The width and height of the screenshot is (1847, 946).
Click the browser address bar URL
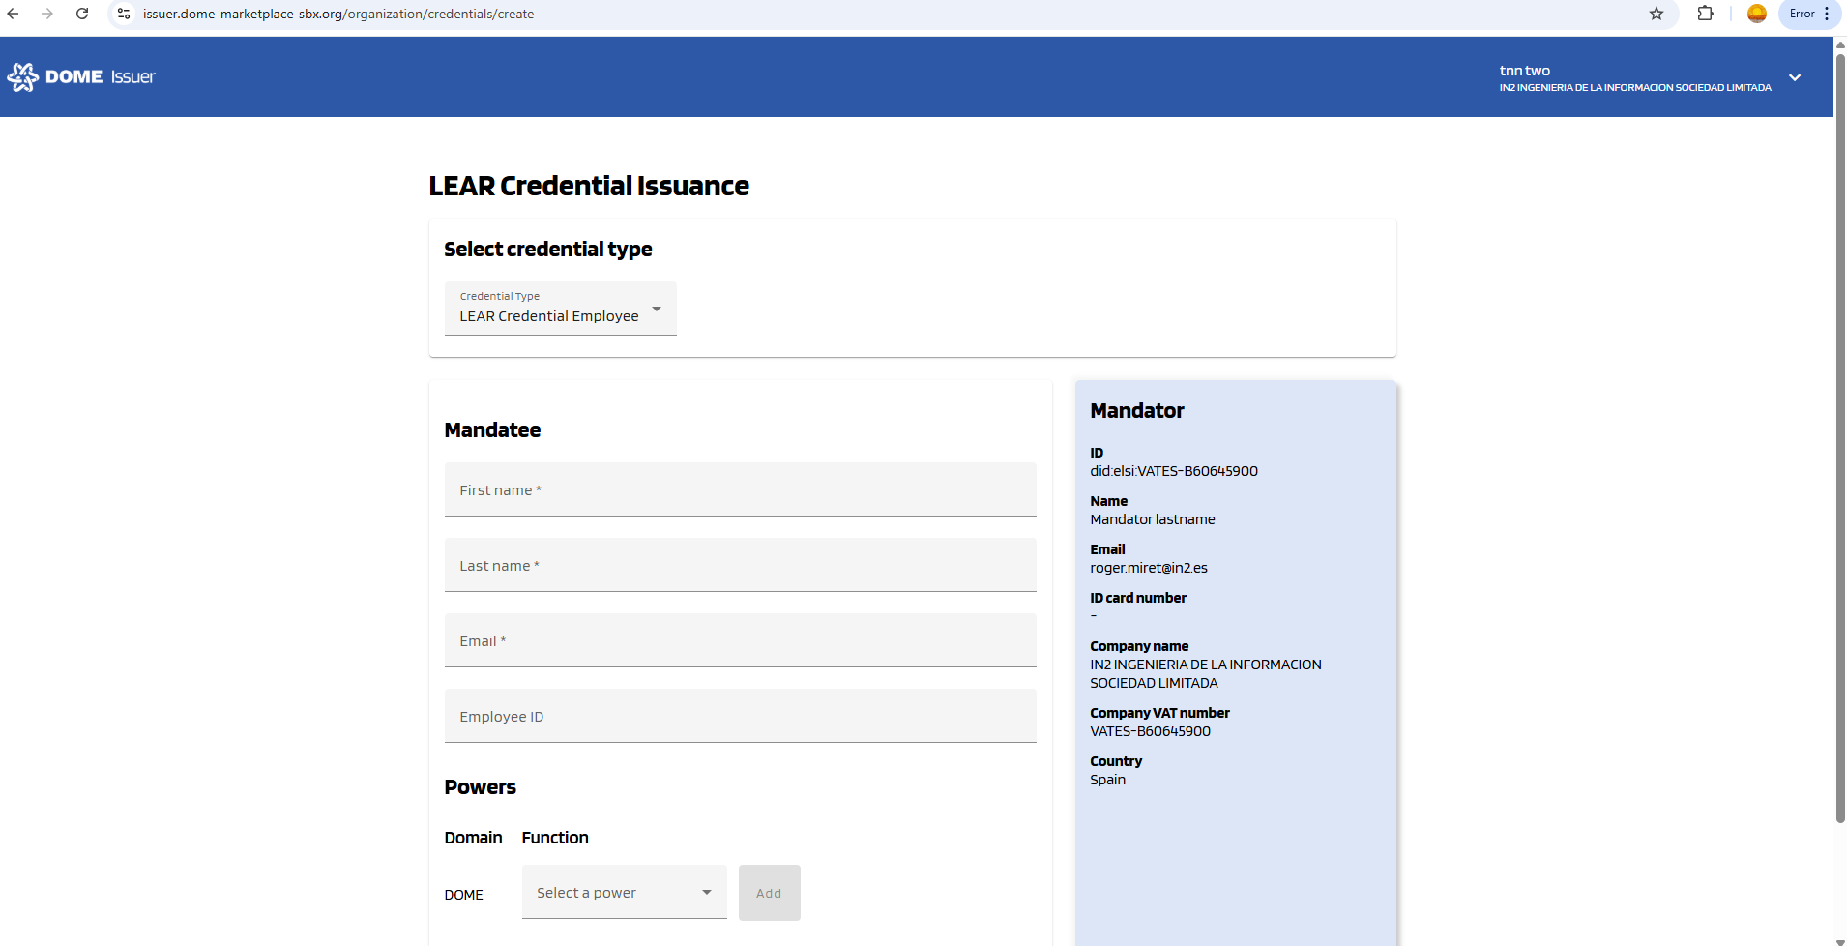point(338,14)
